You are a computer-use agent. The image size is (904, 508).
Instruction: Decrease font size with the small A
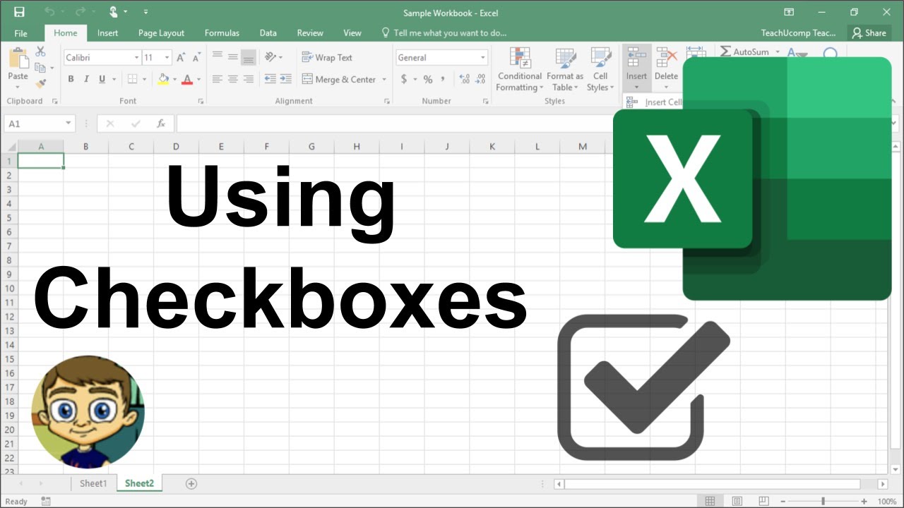tap(196, 58)
